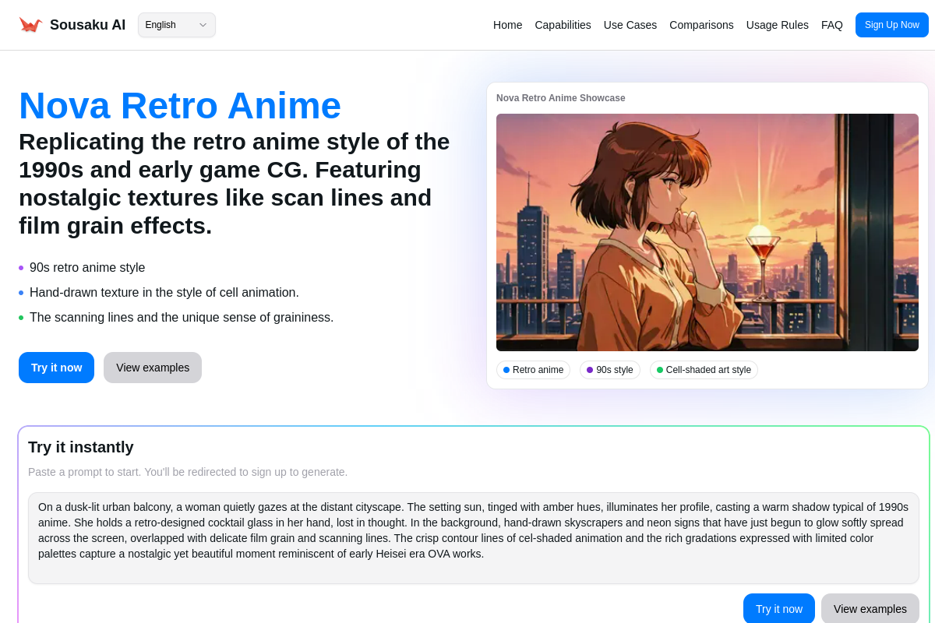Viewport: 935px width, 623px height.
Task: Open the Capabilities nav item
Action: pos(563,25)
